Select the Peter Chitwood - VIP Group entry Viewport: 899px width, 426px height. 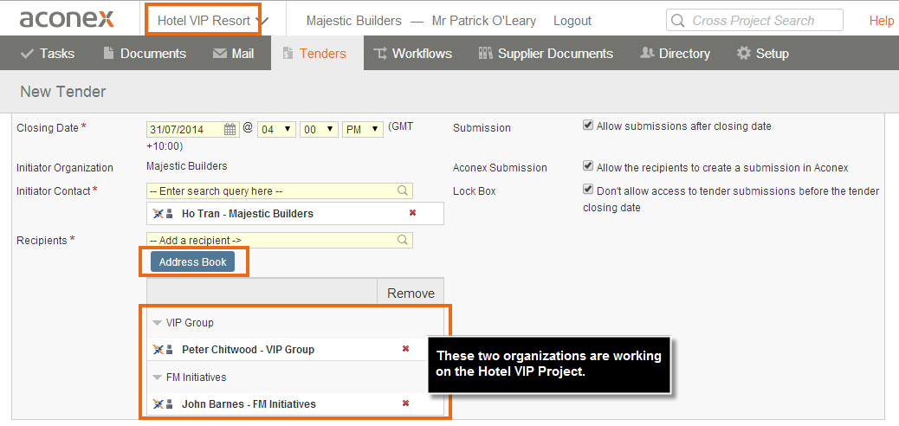click(x=248, y=349)
